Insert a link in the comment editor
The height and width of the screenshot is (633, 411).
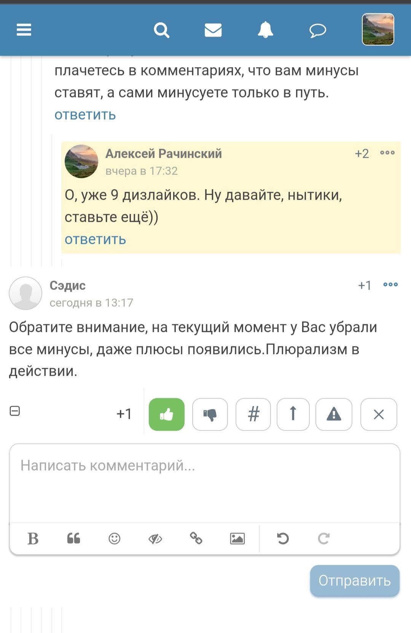196,538
